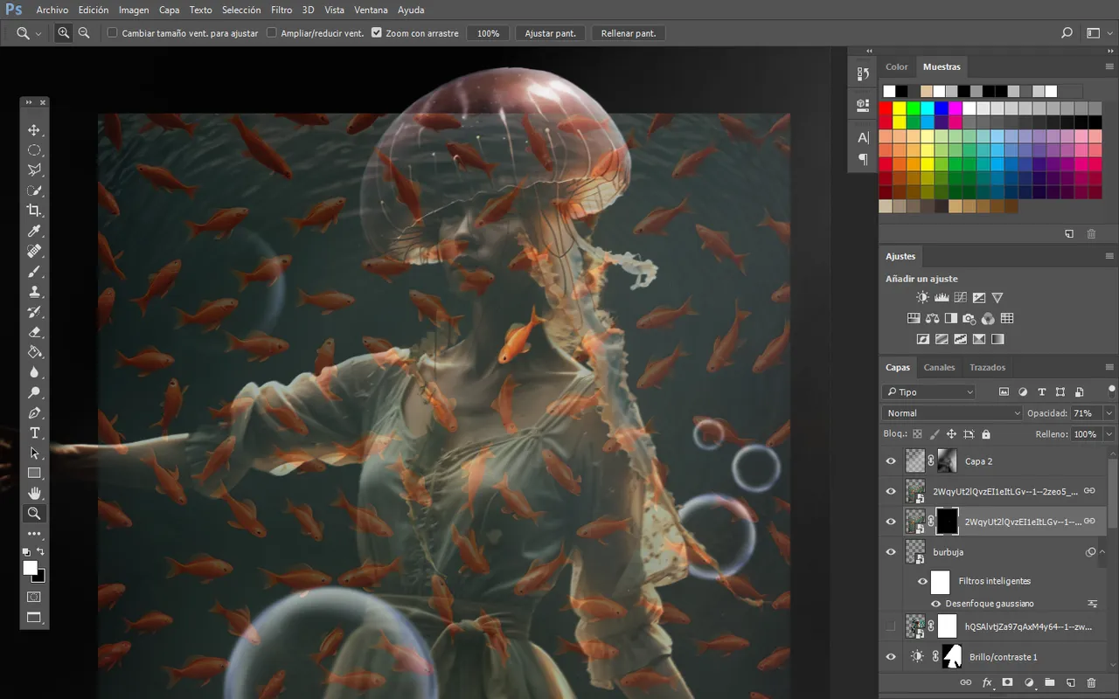Select the Hand tool
The height and width of the screenshot is (699, 1119).
34,493
